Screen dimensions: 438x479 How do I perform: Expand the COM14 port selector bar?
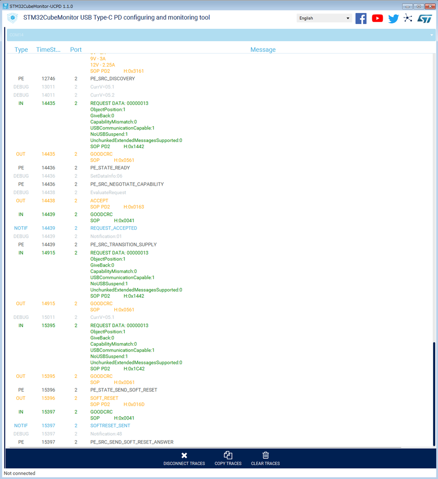[221, 35]
